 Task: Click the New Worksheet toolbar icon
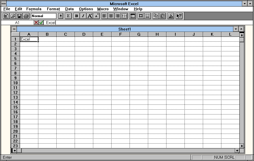[x=6, y=16]
